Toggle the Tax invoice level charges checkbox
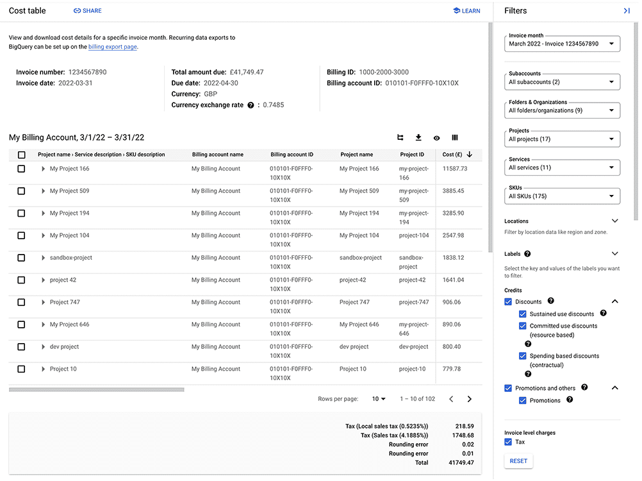Screen dimensions: 642x481 pyautogui.click(x=508, y=442)
